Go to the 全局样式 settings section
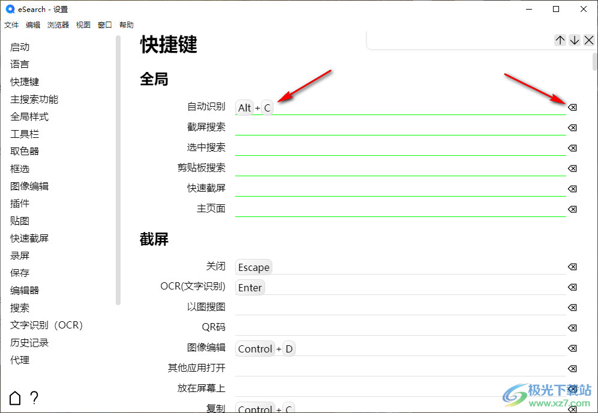The height and width of the screenshot is (413, 598). [x=29, y=117]
